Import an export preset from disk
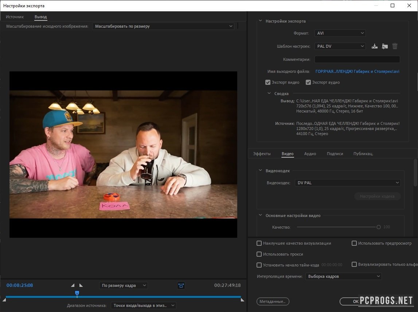 [x=384, y=46]
